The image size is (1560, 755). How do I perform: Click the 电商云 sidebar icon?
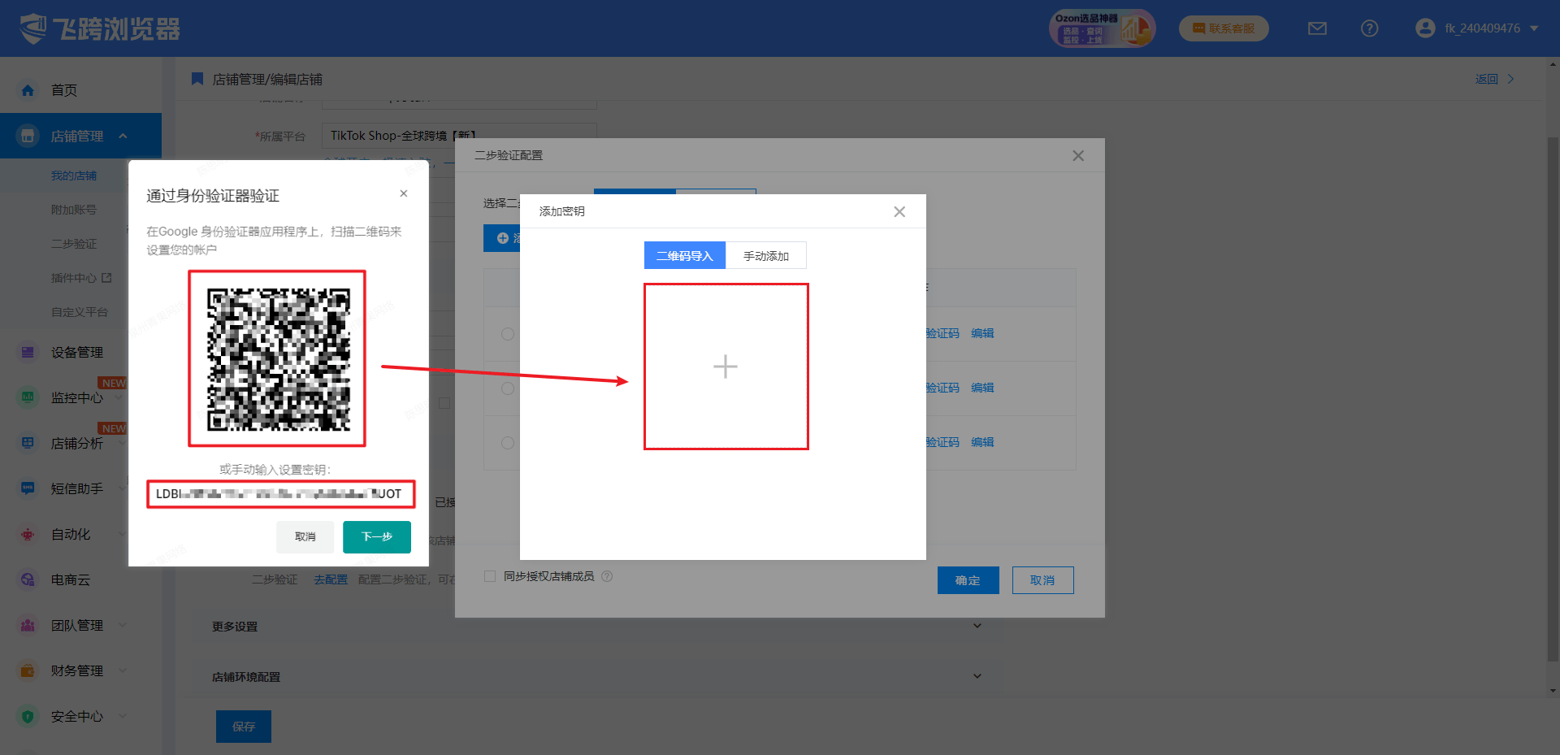(28, 579)
